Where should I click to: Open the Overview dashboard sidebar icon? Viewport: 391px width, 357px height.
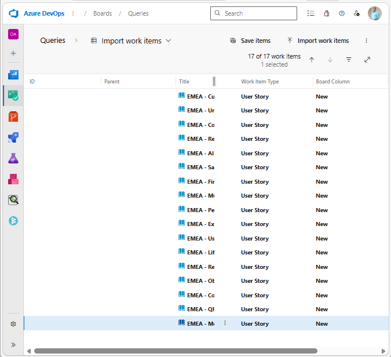click(13, 75)
